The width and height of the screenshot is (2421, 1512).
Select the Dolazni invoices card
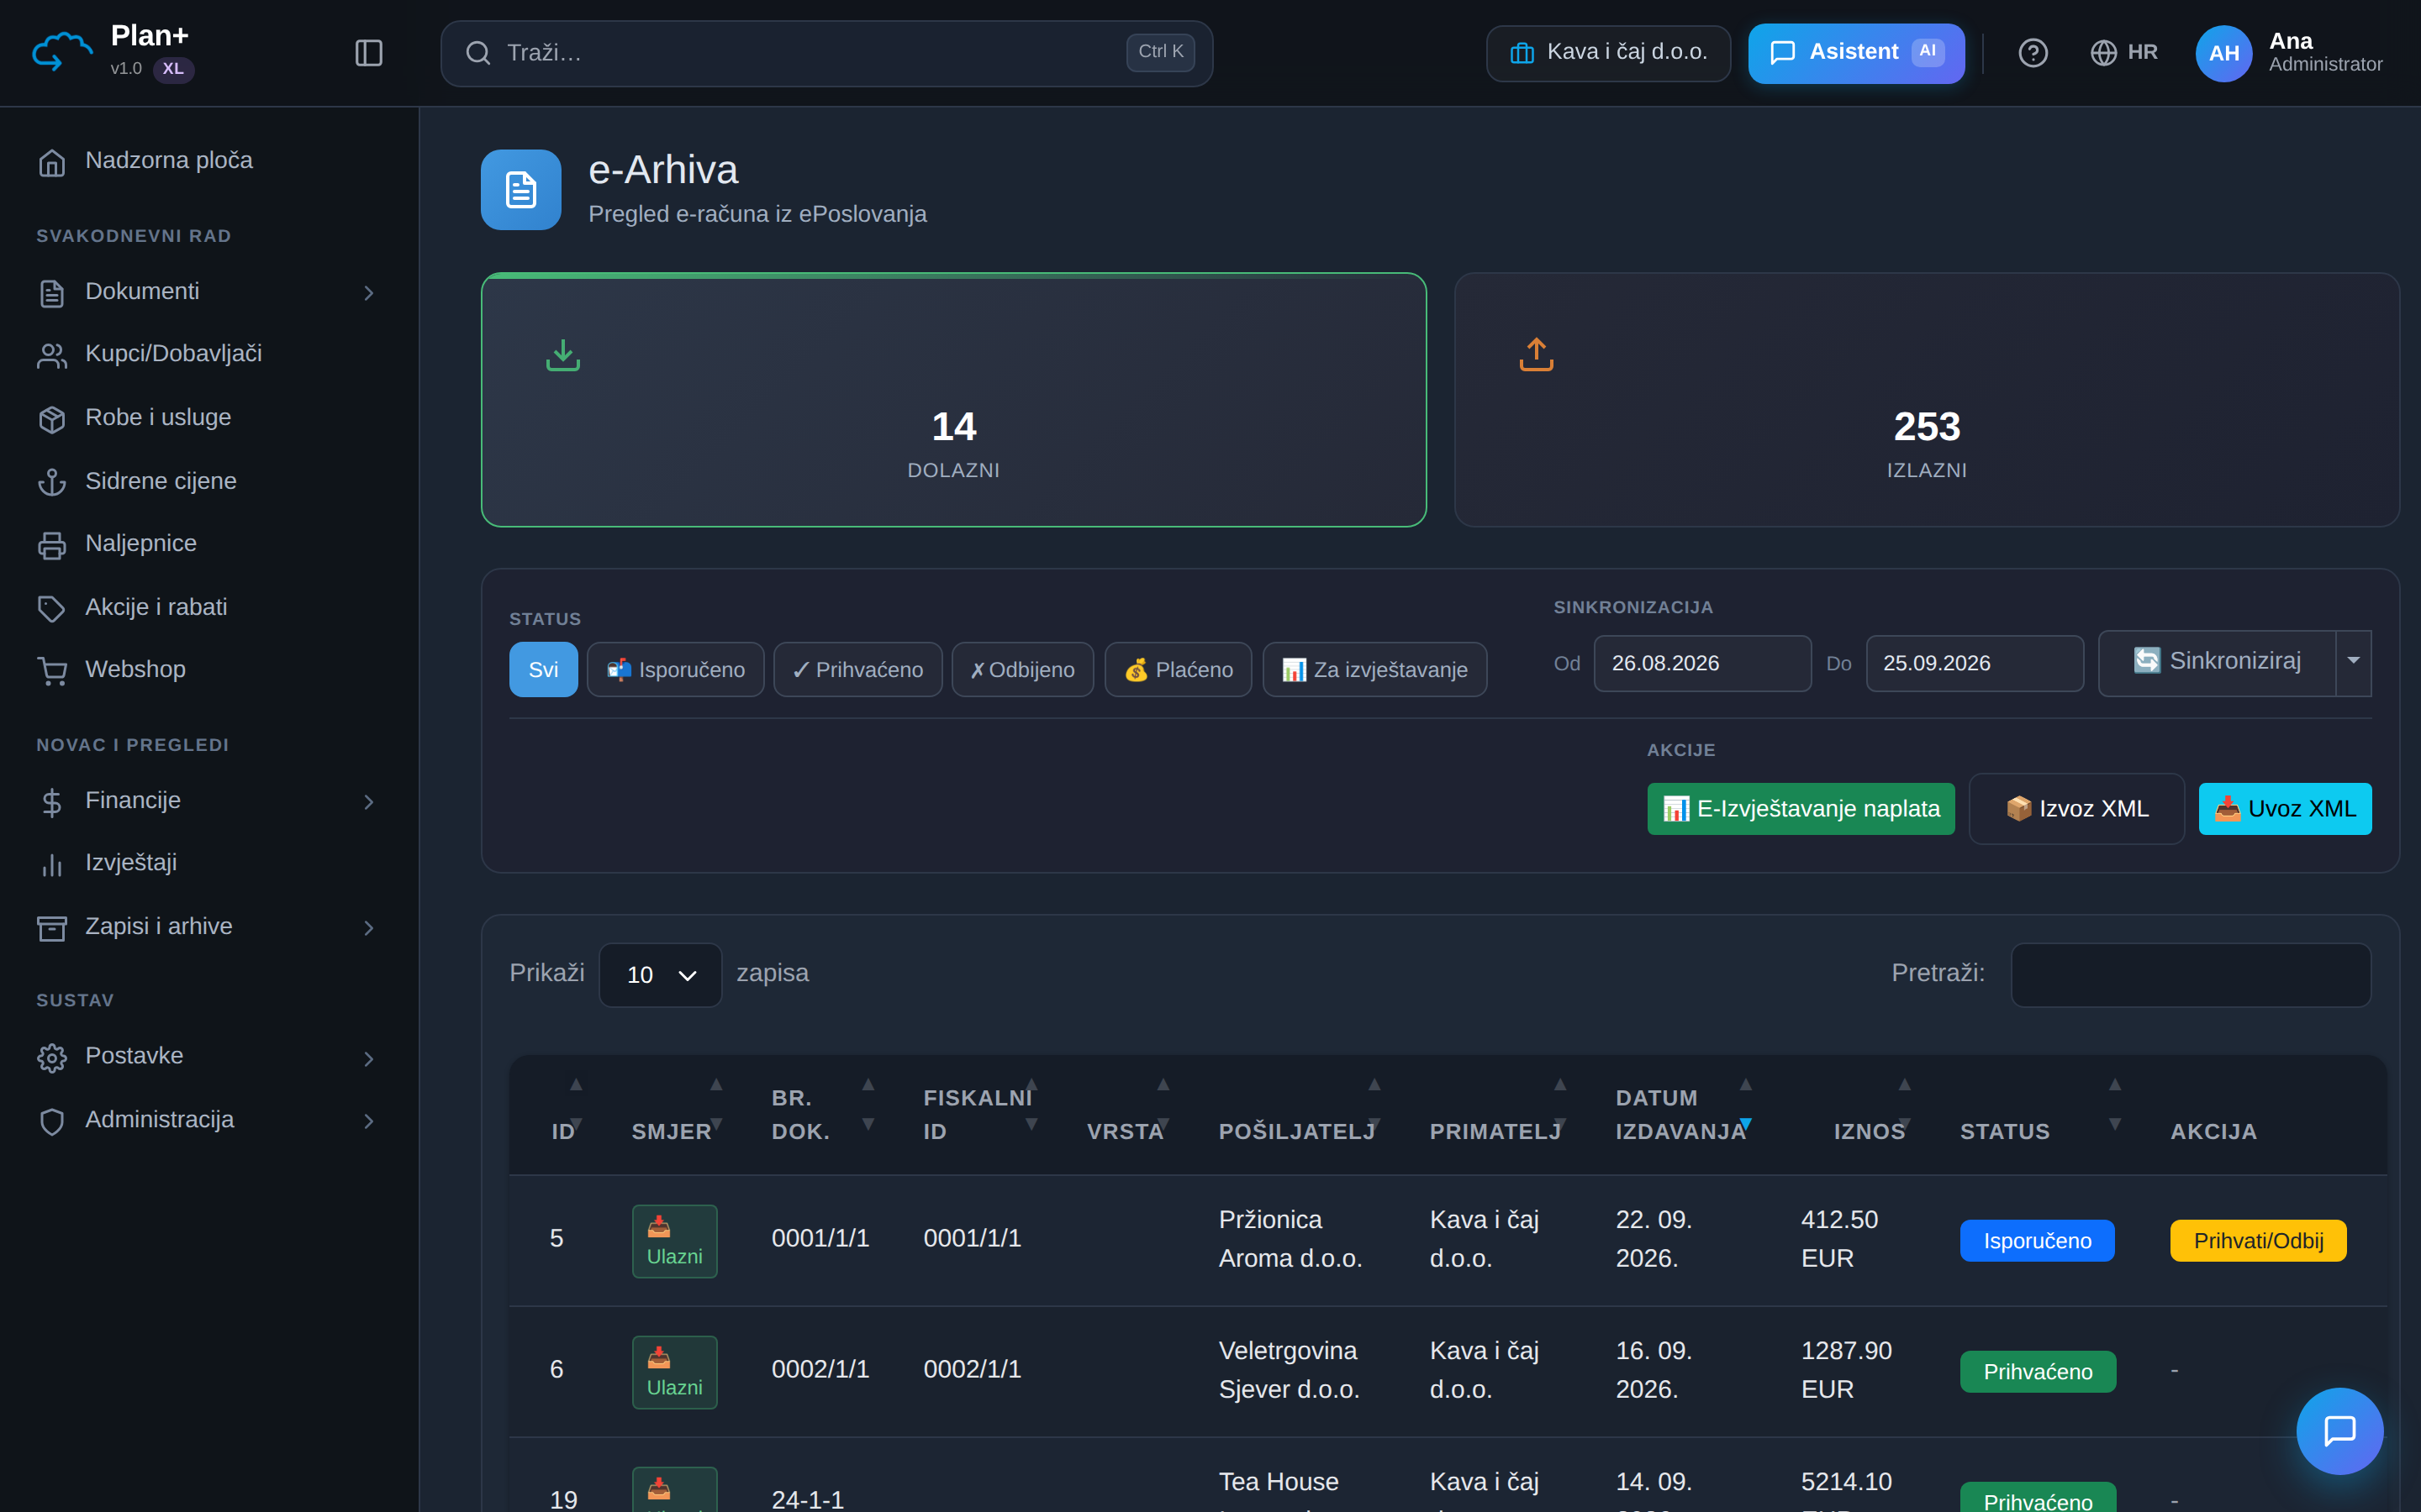[x=953, y=400]
